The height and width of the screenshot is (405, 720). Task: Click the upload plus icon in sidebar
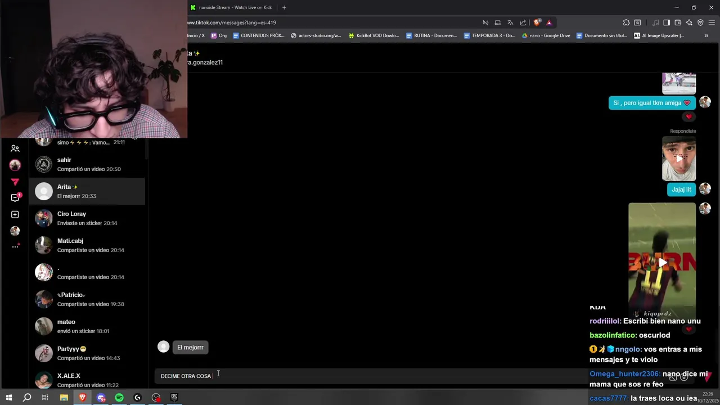15,214
